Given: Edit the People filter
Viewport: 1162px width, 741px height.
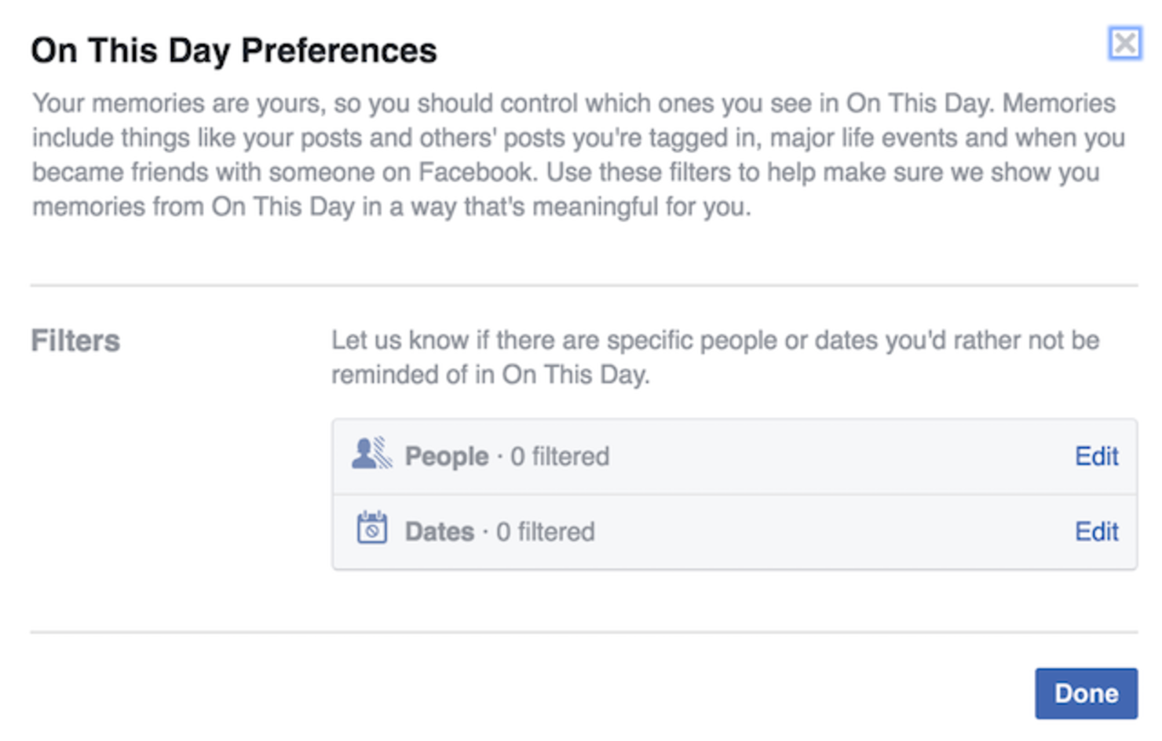Looking at the screenshot, I should tap(1096, 456).
